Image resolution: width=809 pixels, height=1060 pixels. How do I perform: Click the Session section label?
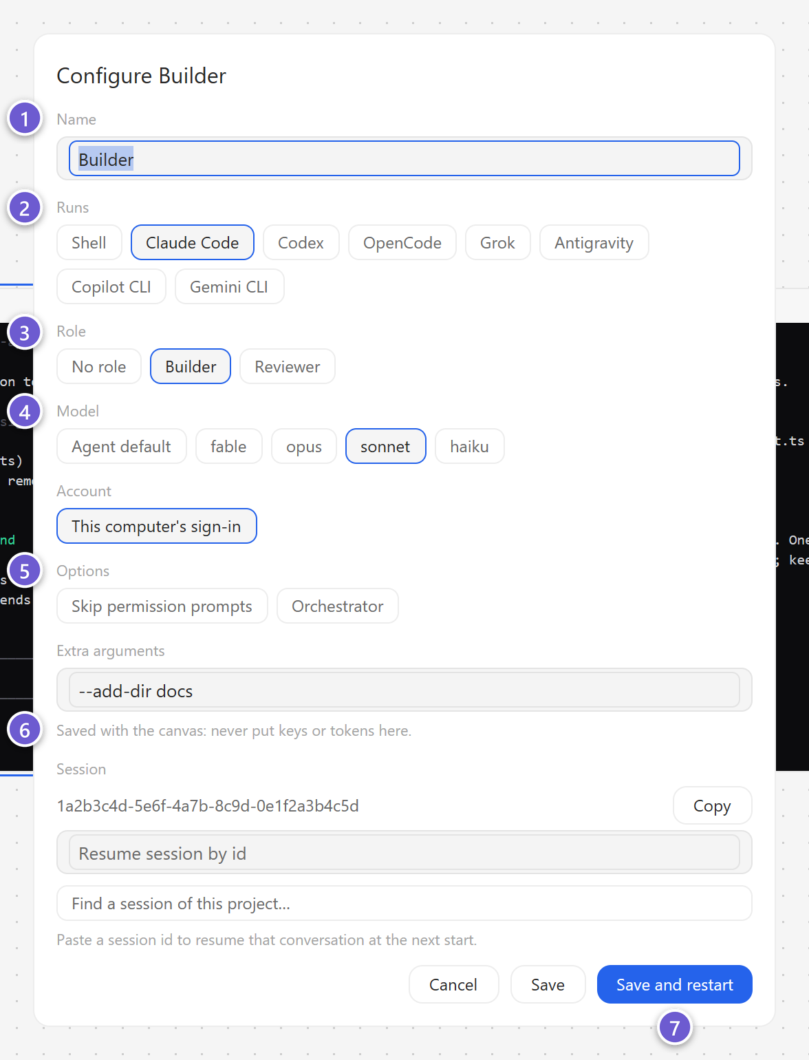[81, 770]
